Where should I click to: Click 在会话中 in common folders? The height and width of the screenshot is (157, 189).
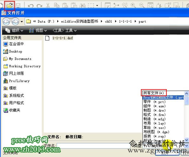13,44
